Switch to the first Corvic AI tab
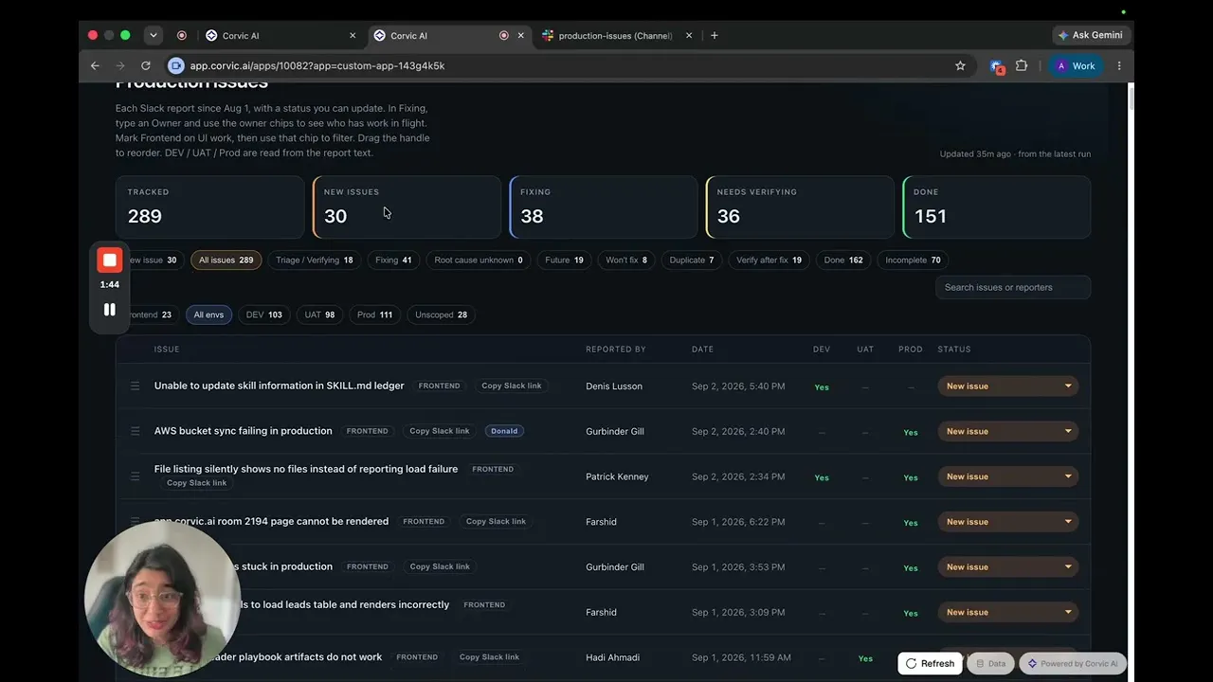Image resolution: width=1213 pixels, height=682 pixels. click(x=281, y=35)
